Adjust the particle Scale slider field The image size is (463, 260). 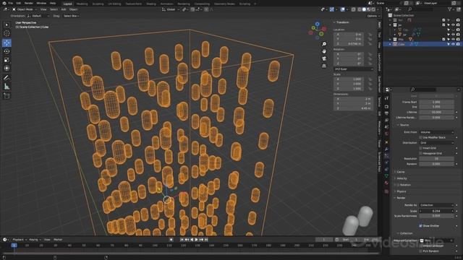[x=437, y=211]
